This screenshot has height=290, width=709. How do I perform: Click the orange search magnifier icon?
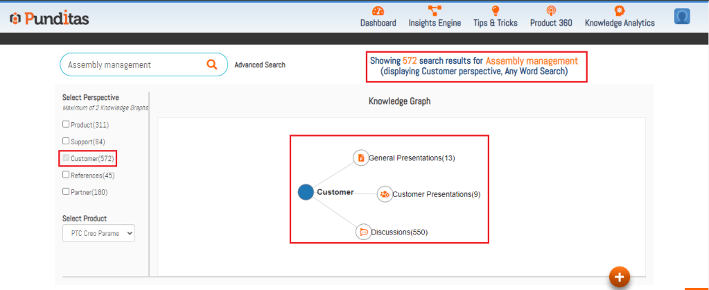[212, 65]
